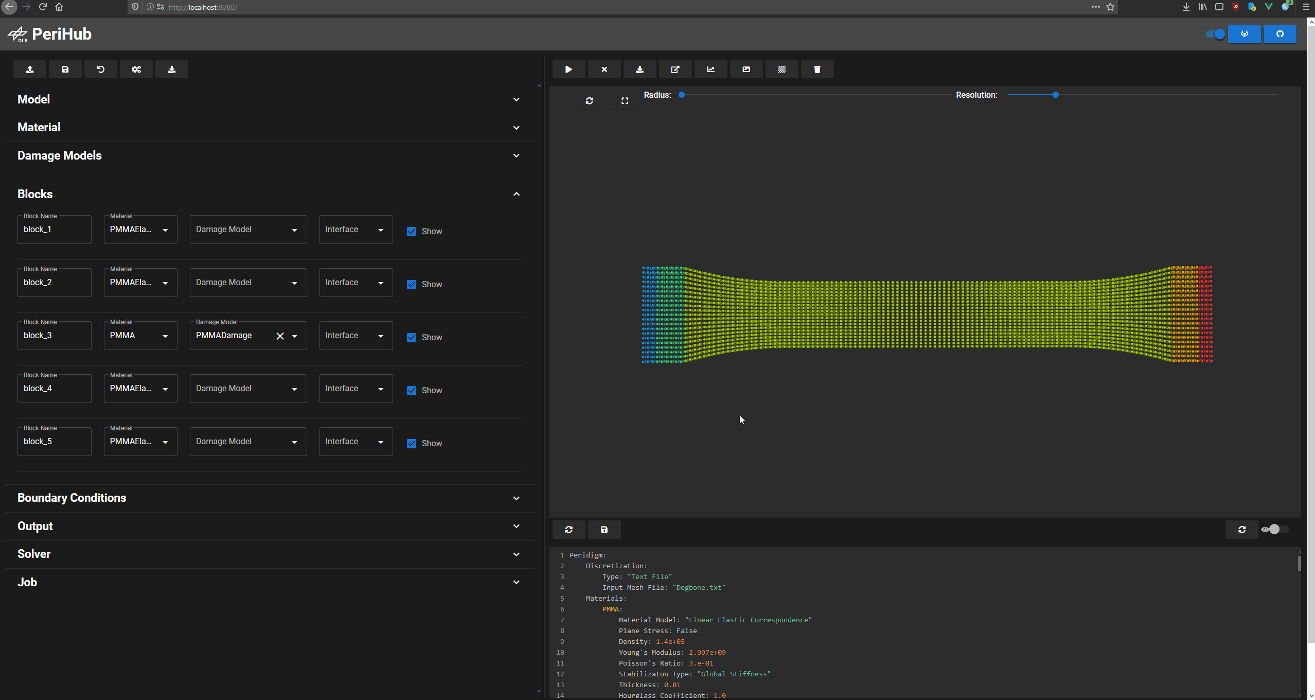Click the generate model gears icon
1315x700 pixels.
[136, 69]
